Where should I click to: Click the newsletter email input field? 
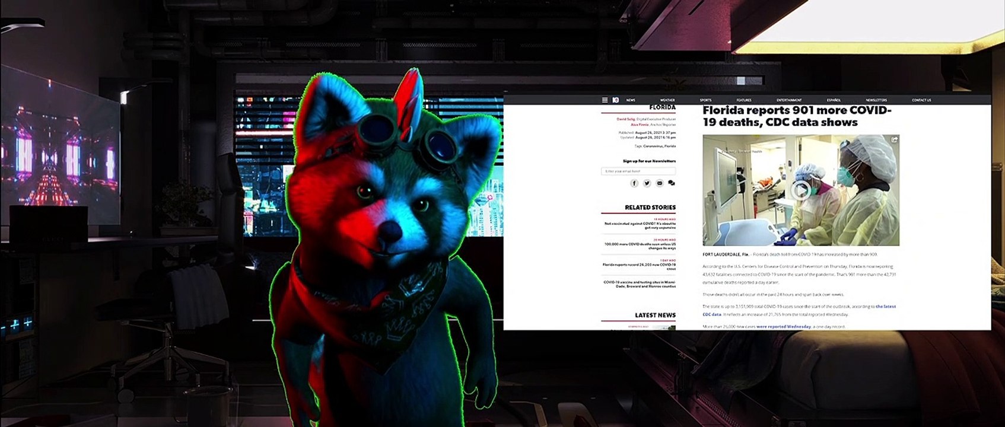click(638, 171)
